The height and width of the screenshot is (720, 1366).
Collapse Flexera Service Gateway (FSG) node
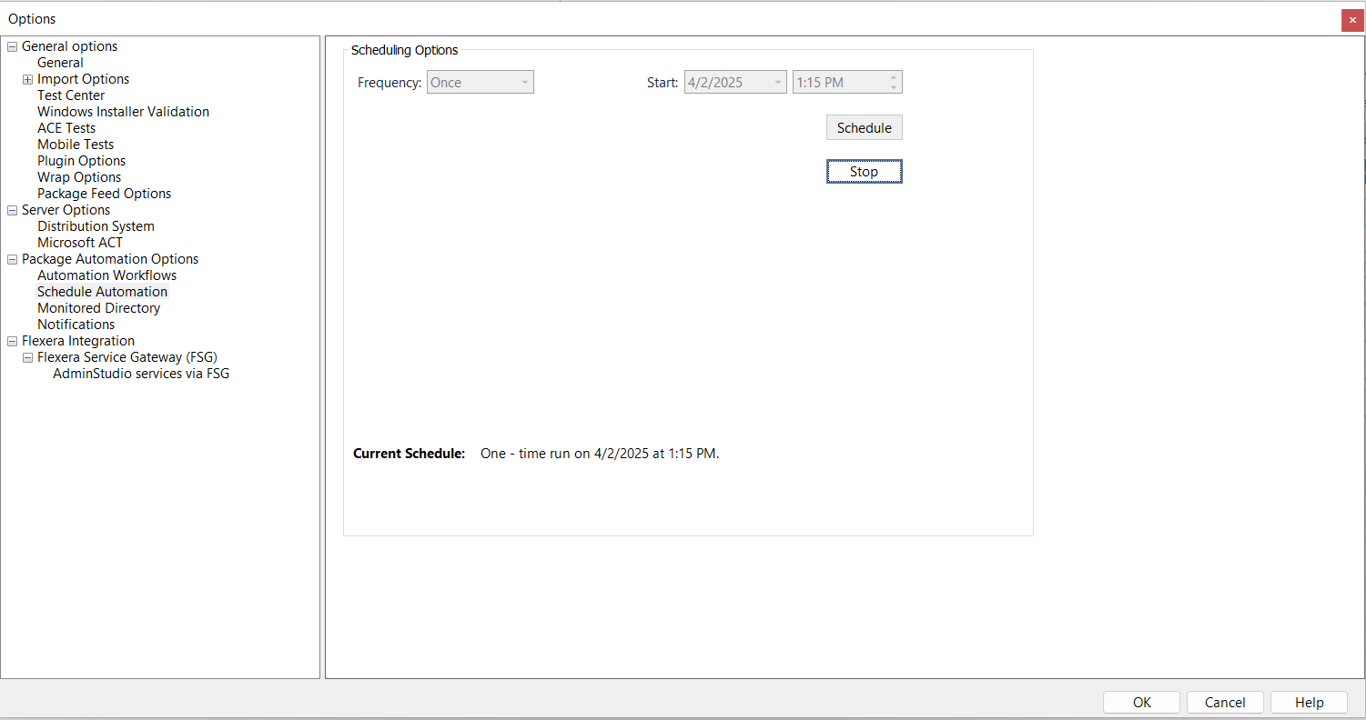[28, 357]
